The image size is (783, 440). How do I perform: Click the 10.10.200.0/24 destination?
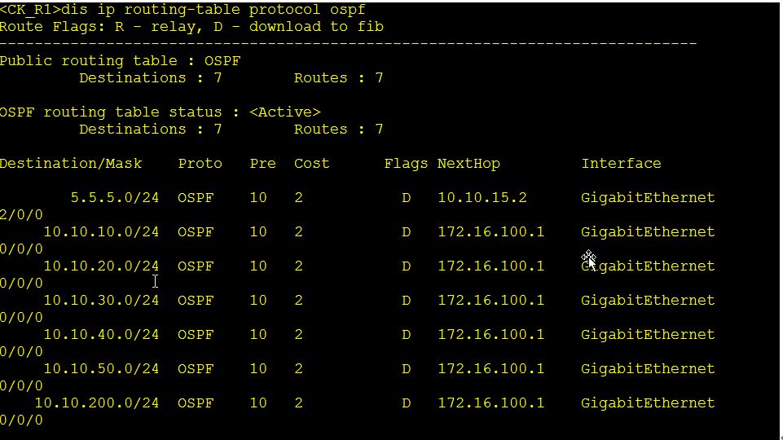point(97,403)
